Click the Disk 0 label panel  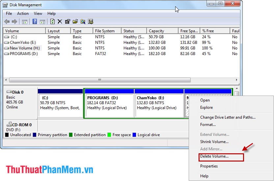coord(20,103)
